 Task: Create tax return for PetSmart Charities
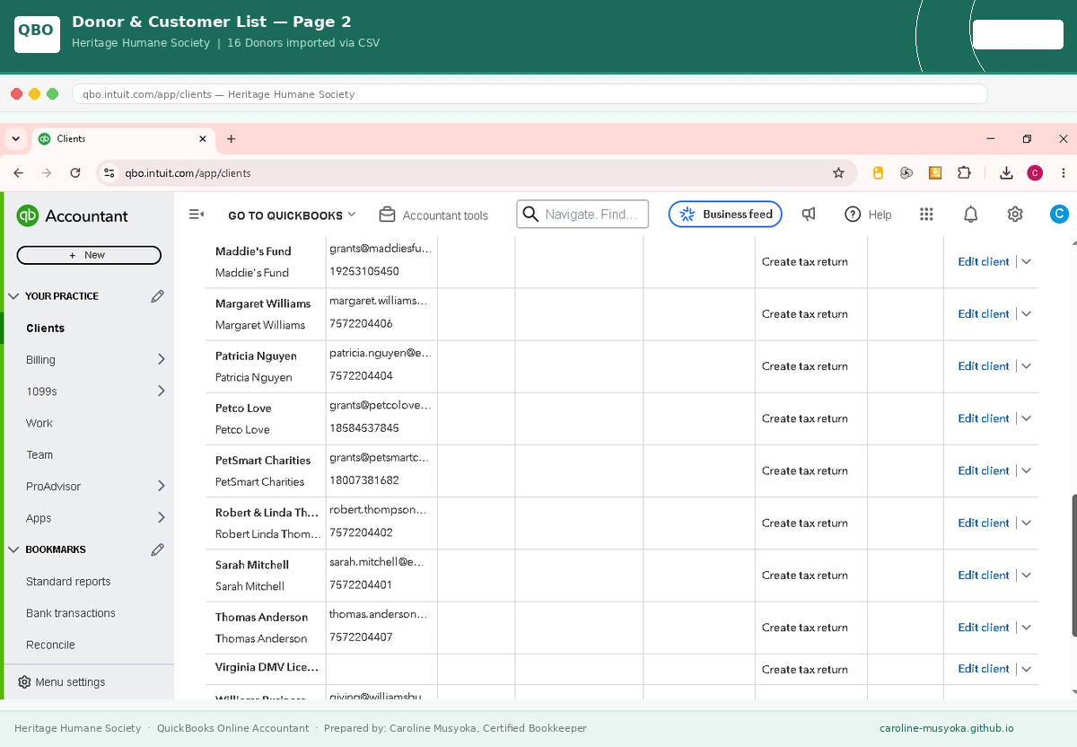[805, 470]
